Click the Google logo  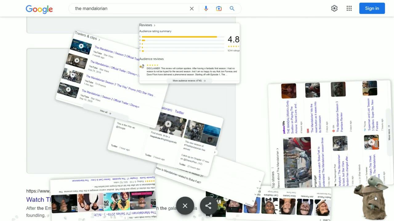coord(39,9)
